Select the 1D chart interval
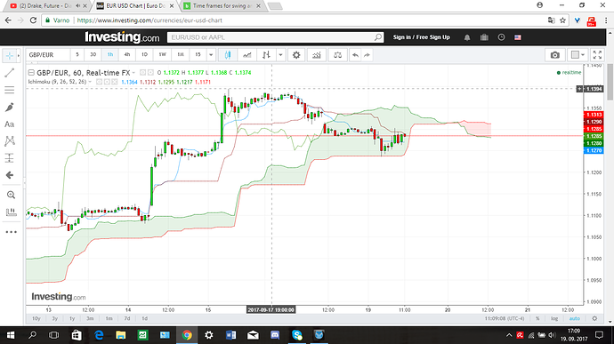 pyautogui.click(x=144, y=55)
